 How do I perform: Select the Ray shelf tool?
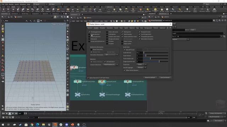pyautogui.click(x=33, y=10)
